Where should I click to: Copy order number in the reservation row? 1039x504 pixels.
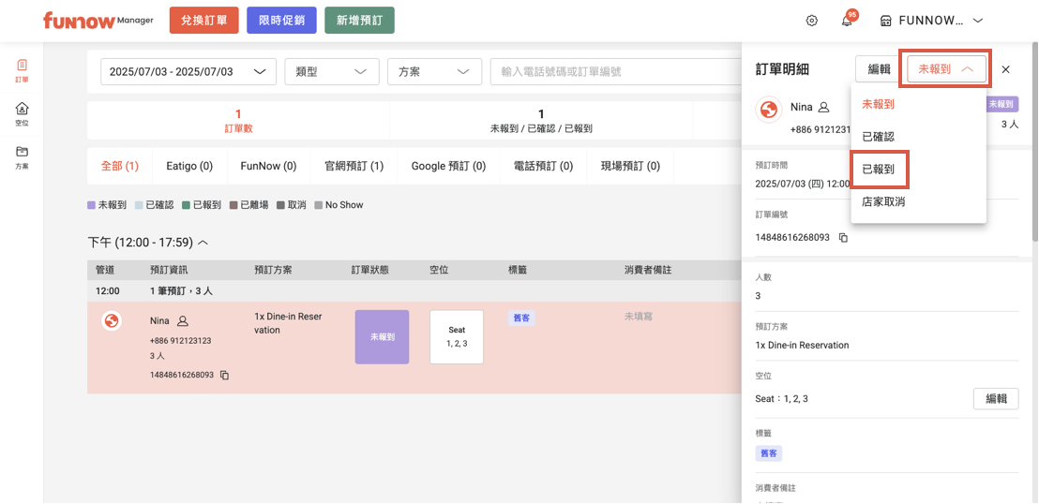[x=225, y=376]
